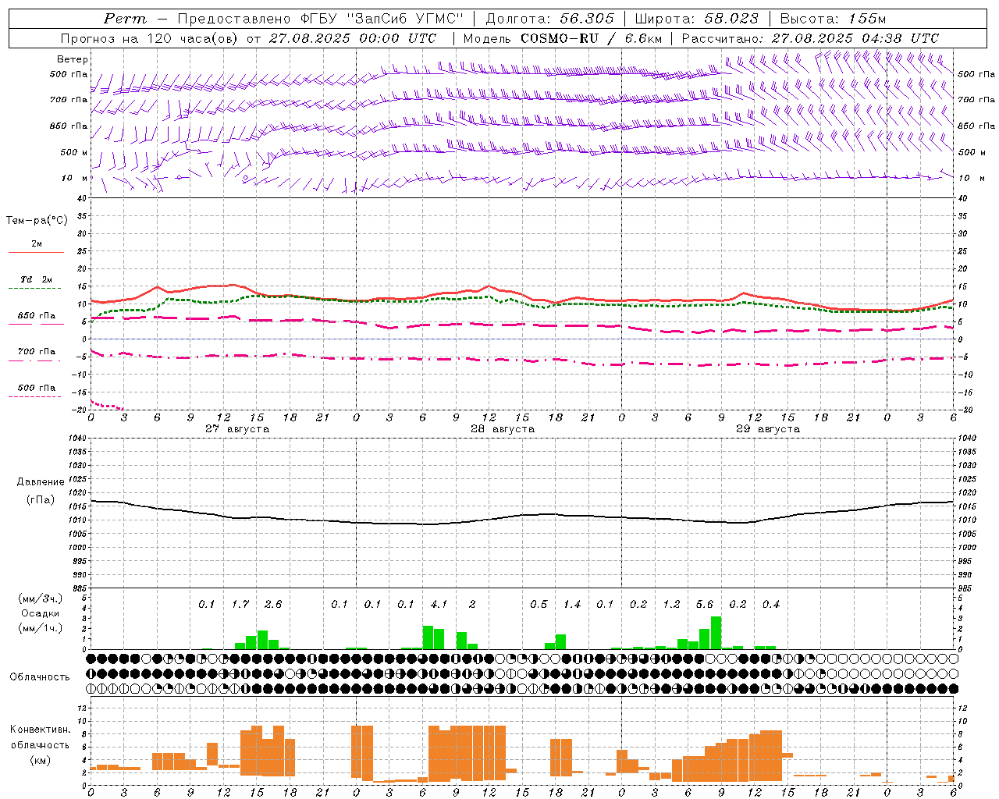Click the '28 августа' date label
999x799 pixels.
tap(503, 429)
